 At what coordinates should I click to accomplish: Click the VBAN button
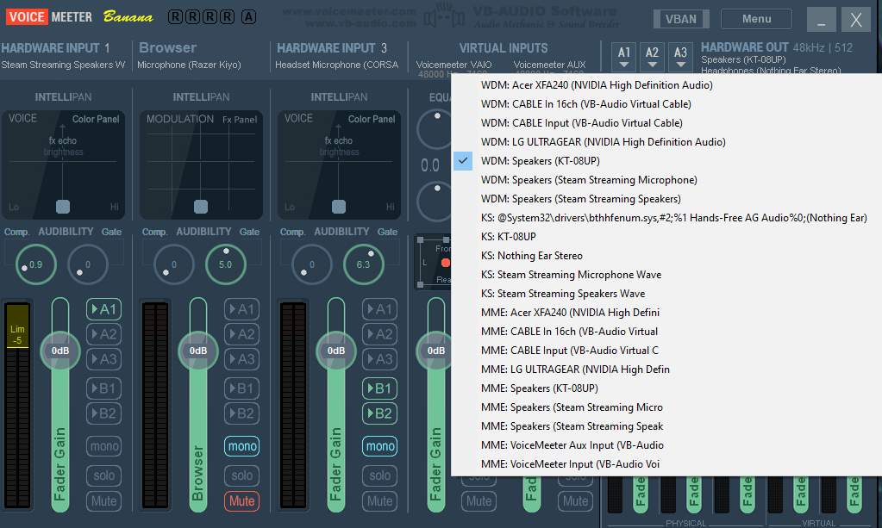point(681,19)
